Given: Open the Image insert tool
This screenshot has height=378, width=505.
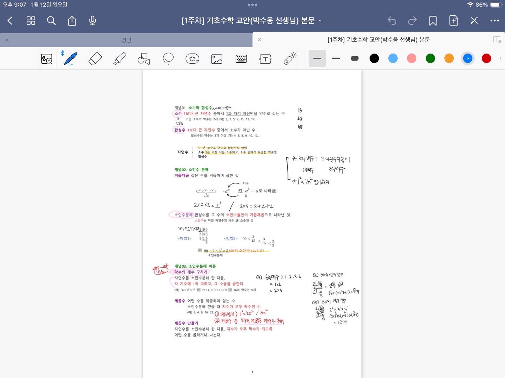Looking at the screenshot, I should click(217, 59).
